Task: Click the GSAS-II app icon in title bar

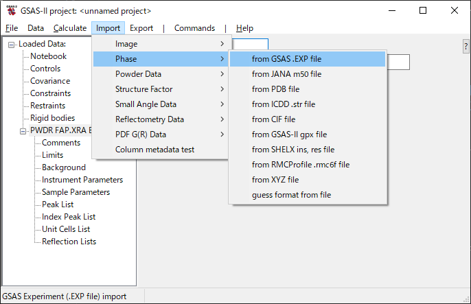Action: tap(11, 11)
